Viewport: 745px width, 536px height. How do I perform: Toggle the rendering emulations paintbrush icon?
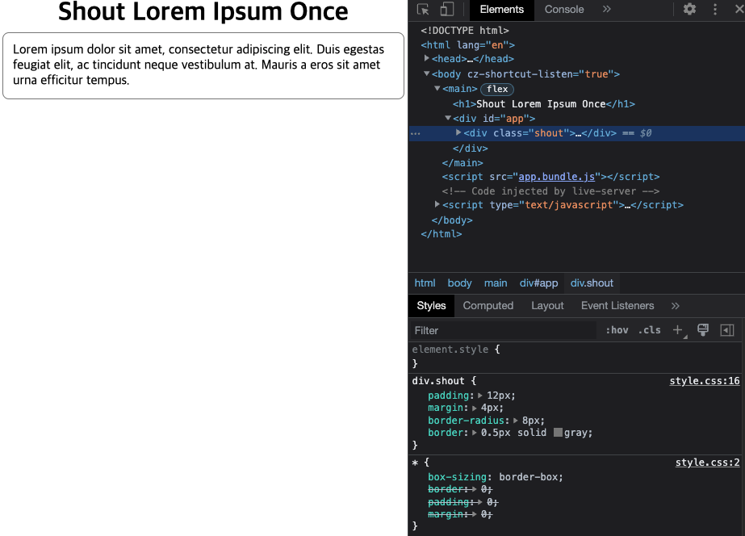(x=703, y=330)
